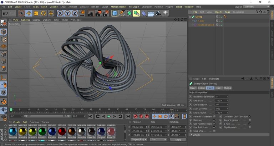Switch to Phong tab
The height and width of the screenshot is (146, 274).
[x=227, y=88]
